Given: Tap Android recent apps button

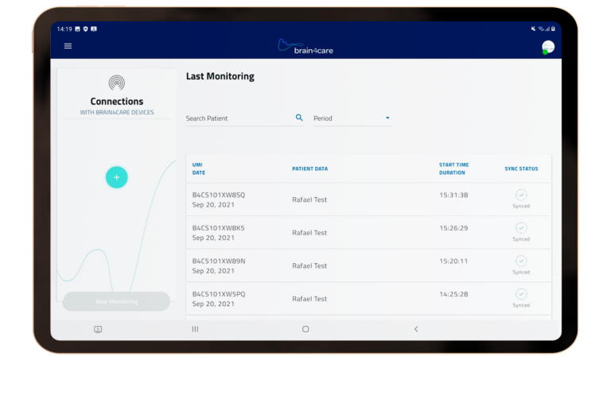Looking at the screenshot, I should 195,329.
